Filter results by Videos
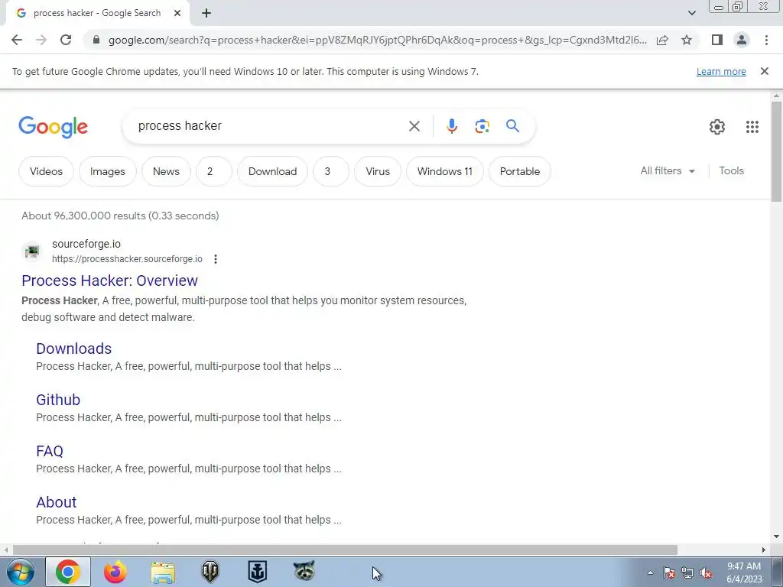Viewport: 783px width, 587px height. pyautogui.click(x=47, y=171)
